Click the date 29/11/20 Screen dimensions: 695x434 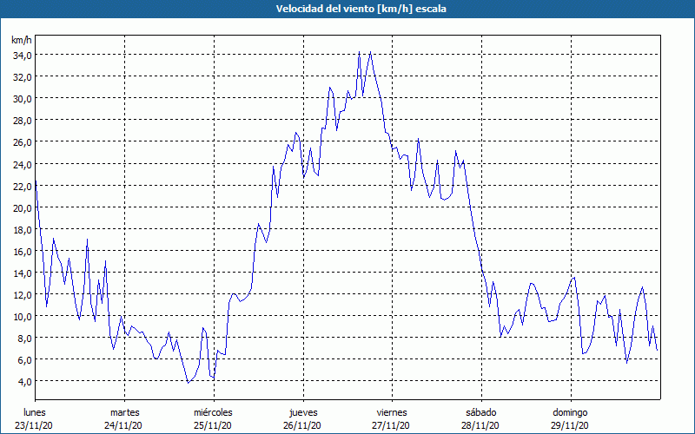tap(570, 425)
